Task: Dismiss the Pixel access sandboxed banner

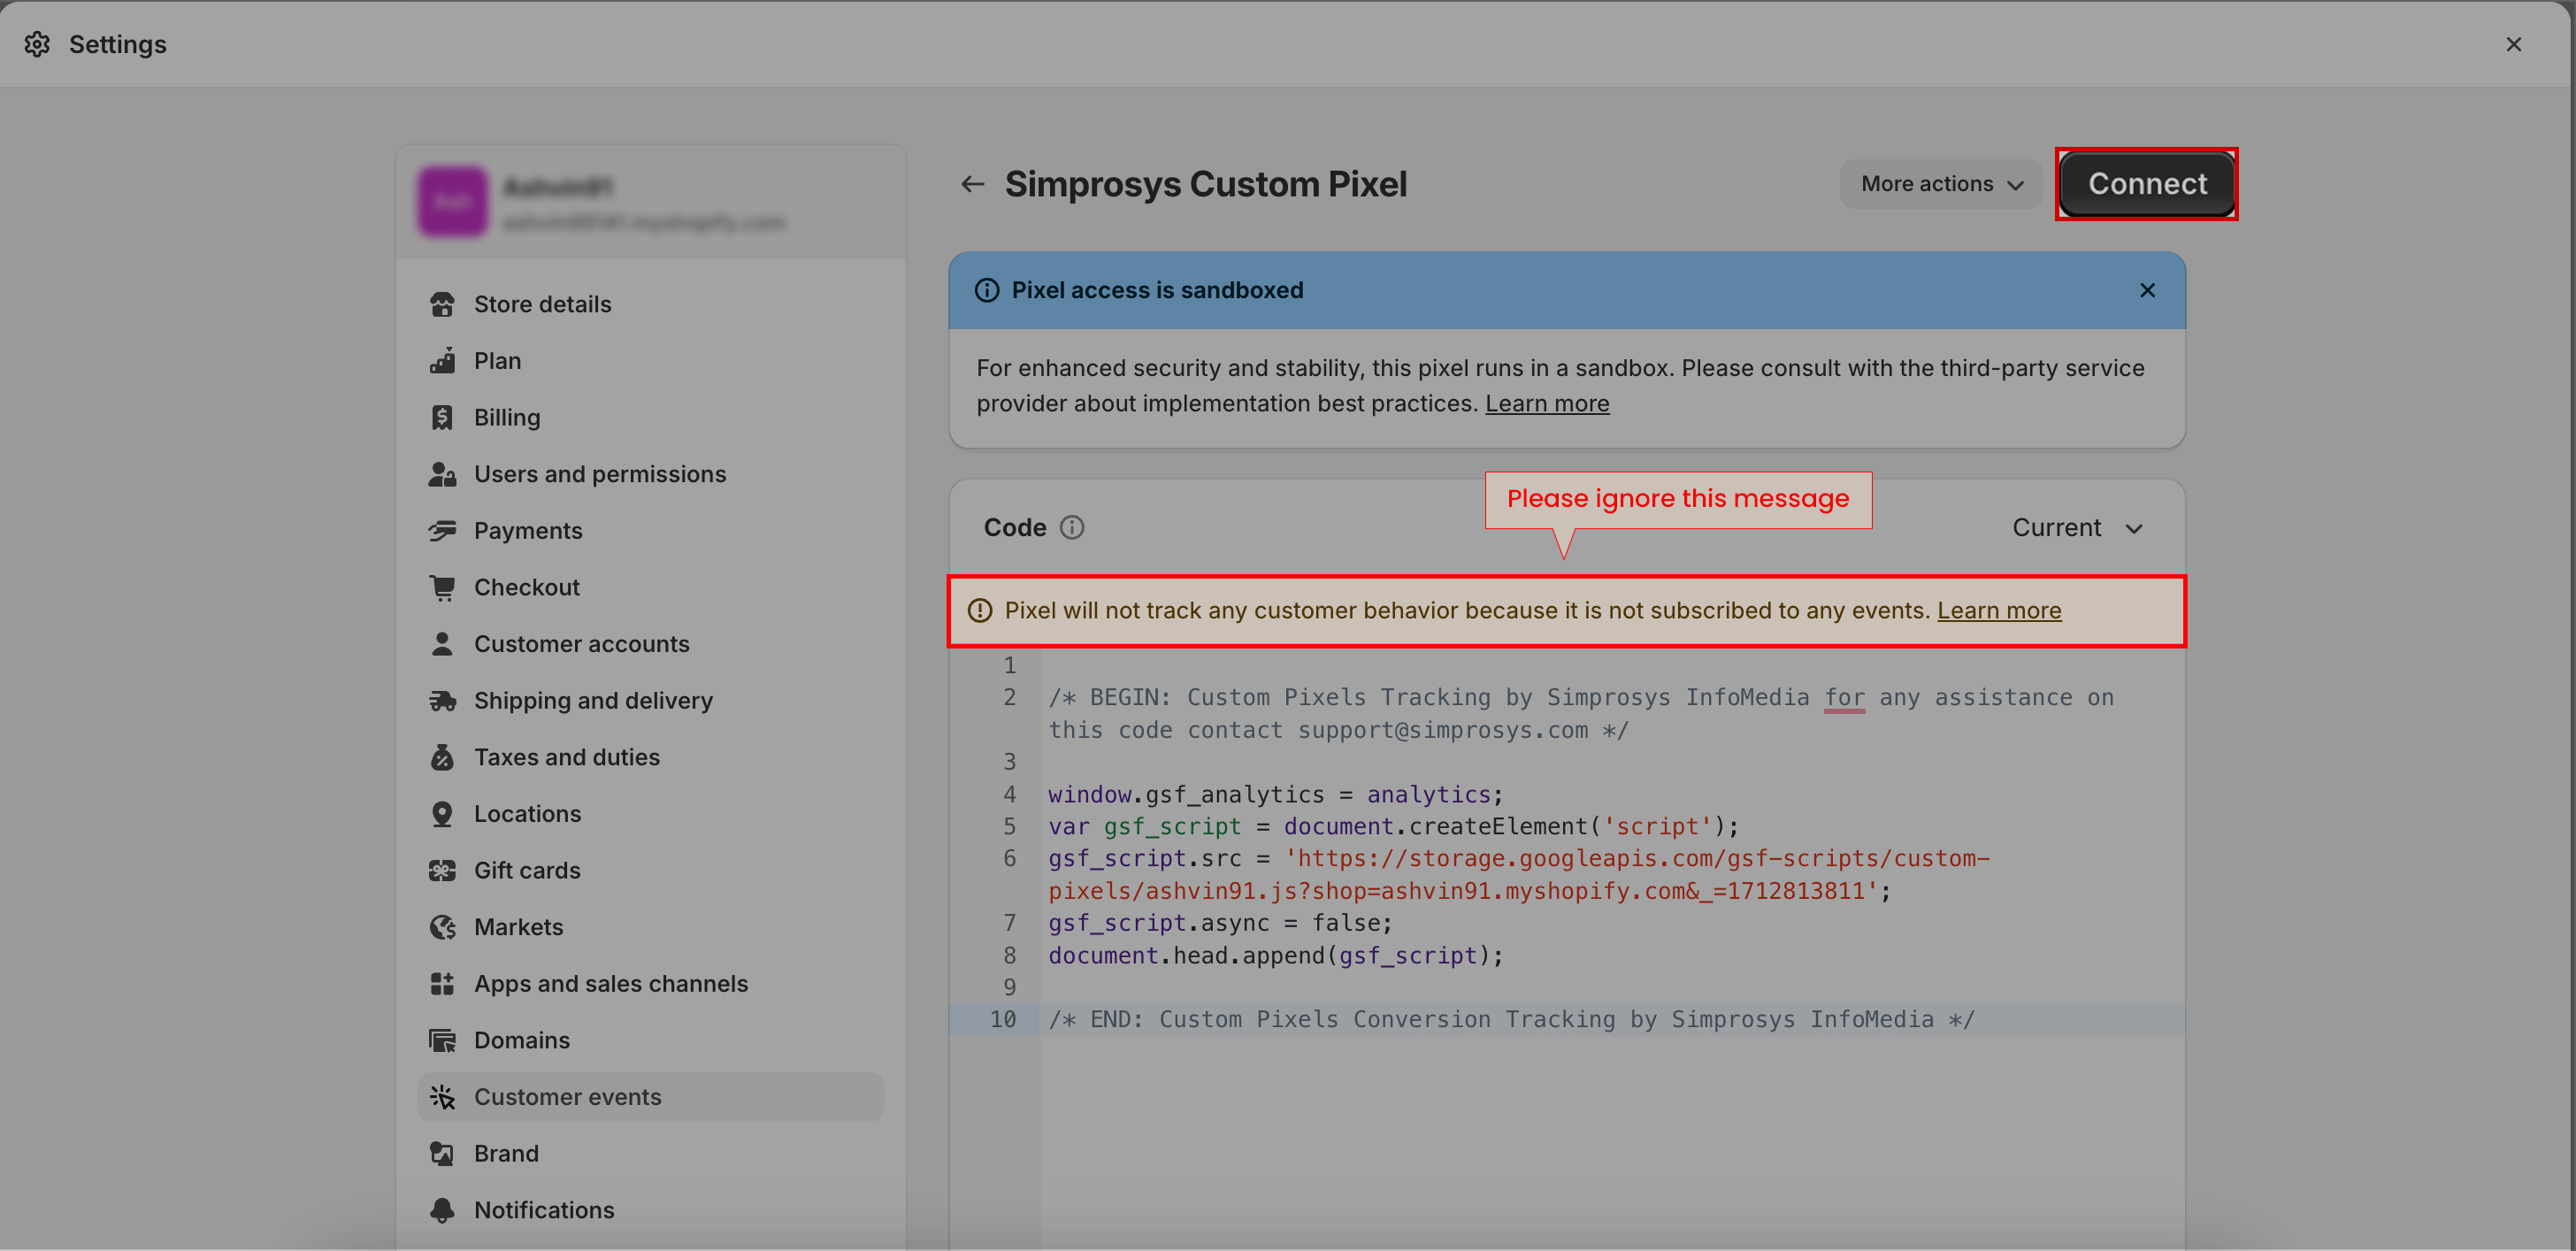Action: (2147, 290)
